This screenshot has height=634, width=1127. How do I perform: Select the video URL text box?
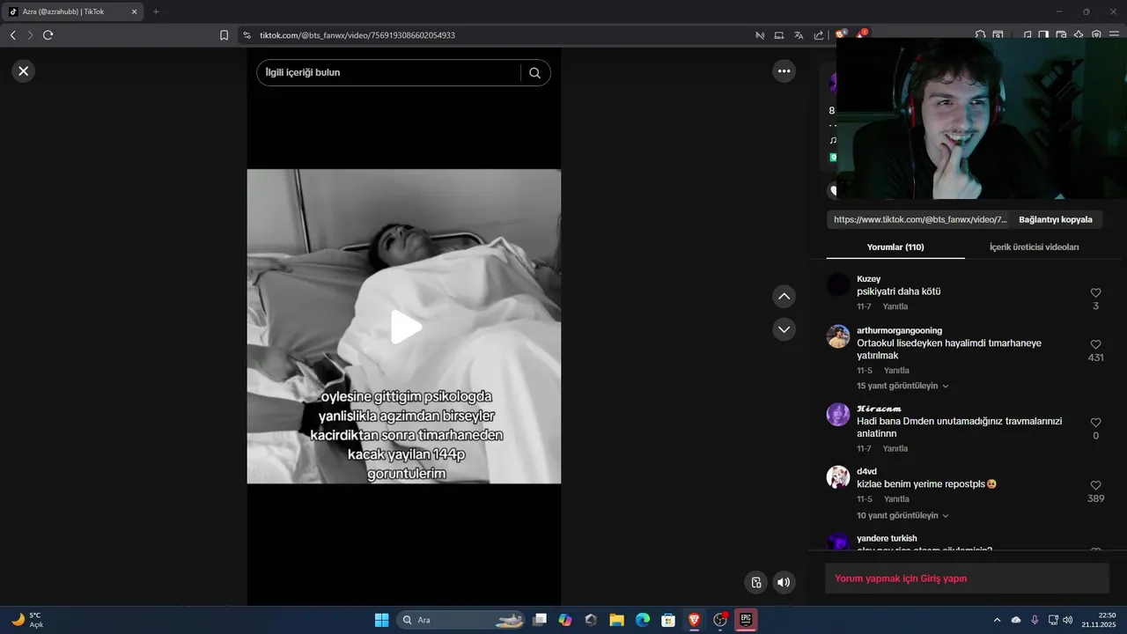(x=920, y=220)
